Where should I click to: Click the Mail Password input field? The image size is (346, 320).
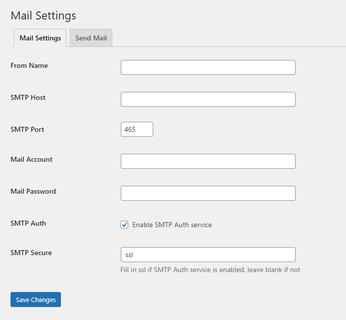208,193
